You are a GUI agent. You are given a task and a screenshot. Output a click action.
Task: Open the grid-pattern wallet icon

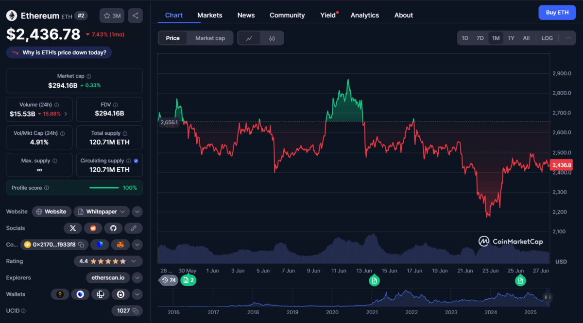click(x=101, y=294)
